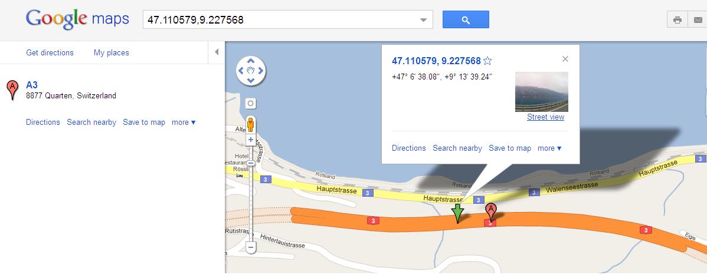Zoom in with the plus button
The height and width of the screenshot is (275, 707).
251,140
